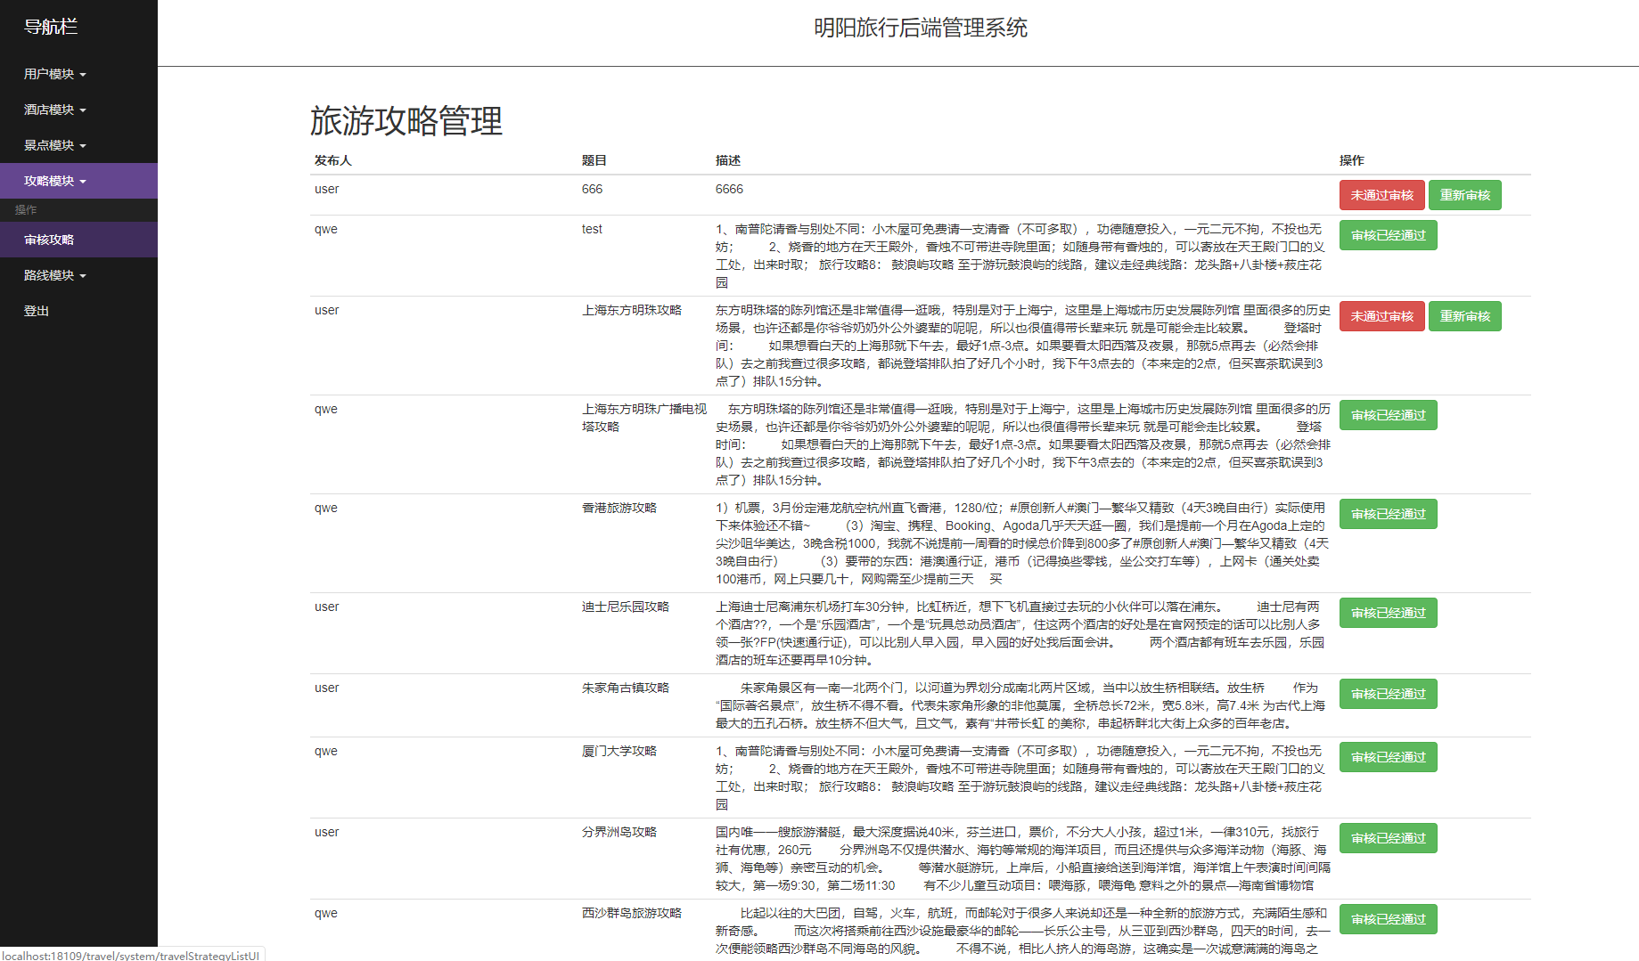The height and width of the screenshot is (961, 1639).
Task: Click 审核已经通过 for 西沙群岛旅游攻略
Action: coord(1387,918)
